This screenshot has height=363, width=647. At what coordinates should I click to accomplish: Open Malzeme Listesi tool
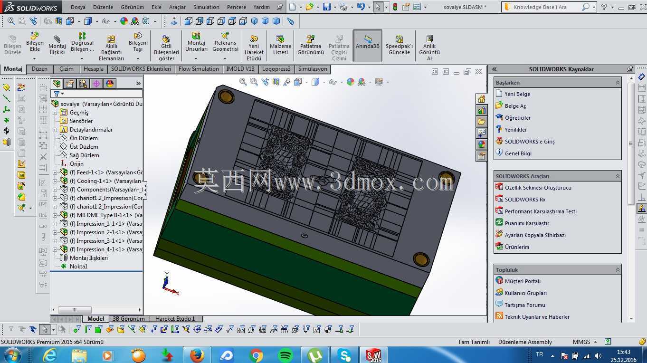[x=280, y=46]
